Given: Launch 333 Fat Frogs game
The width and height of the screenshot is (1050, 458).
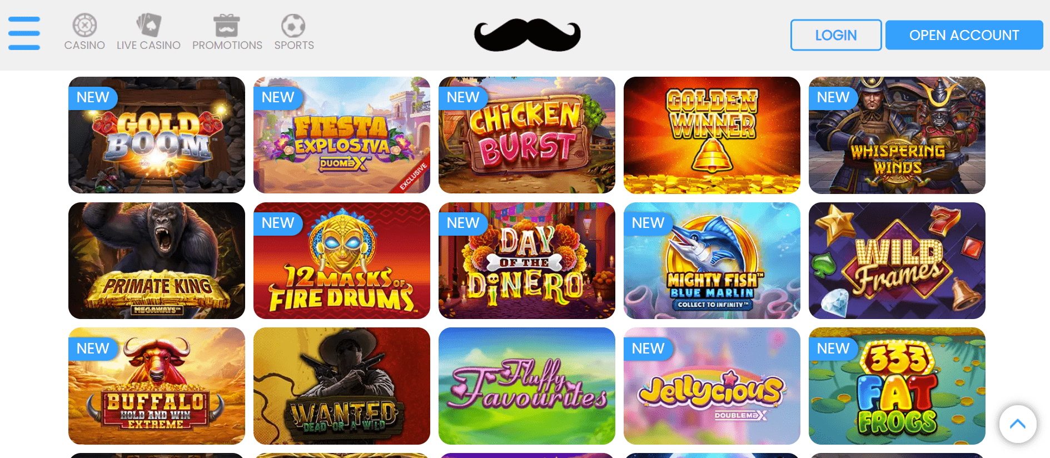Looking at the screenshot, I should tap(897, 386).
